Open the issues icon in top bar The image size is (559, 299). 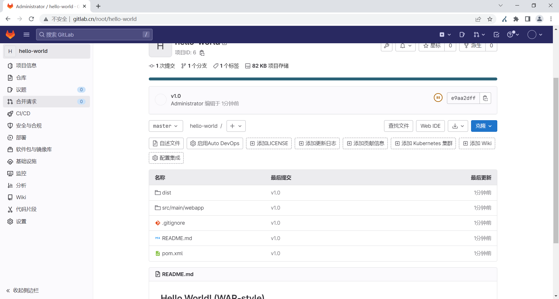point(462,35)
